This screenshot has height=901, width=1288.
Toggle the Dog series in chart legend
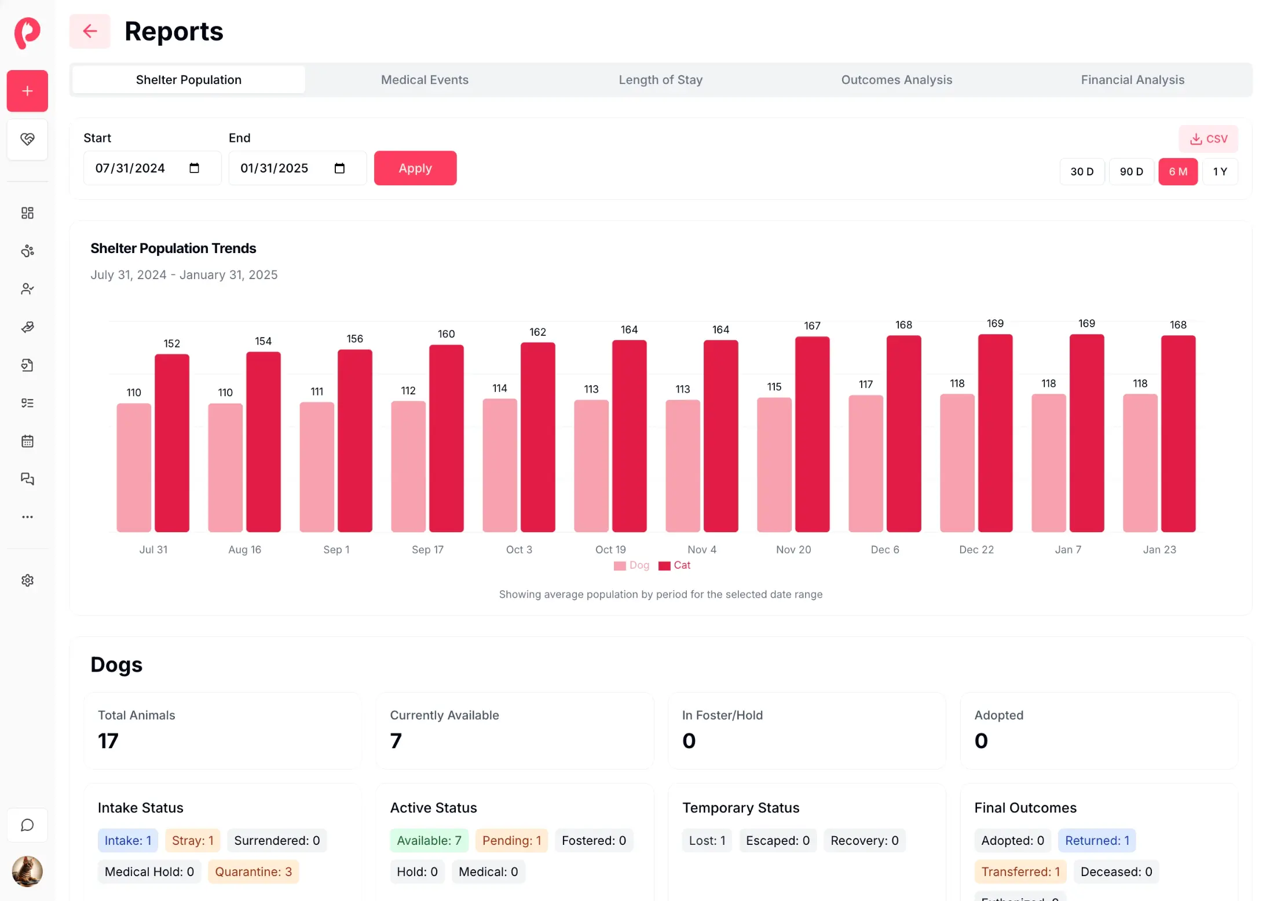coord(632,565)
